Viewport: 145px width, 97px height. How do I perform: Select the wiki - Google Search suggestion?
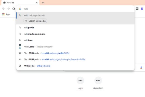point(75,15)
